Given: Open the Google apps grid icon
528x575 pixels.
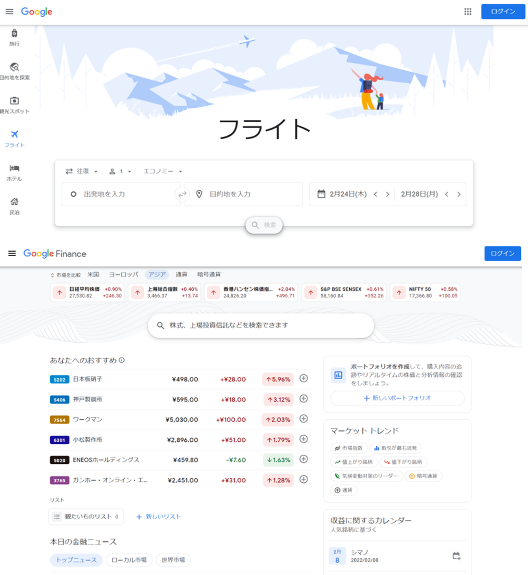Looking at the screenshot, I should [467, 11].
